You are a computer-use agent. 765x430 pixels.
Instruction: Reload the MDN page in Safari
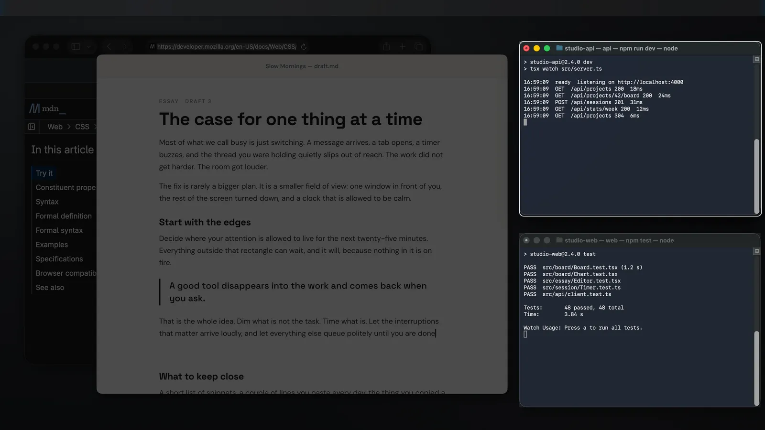[x=304, y=46]
